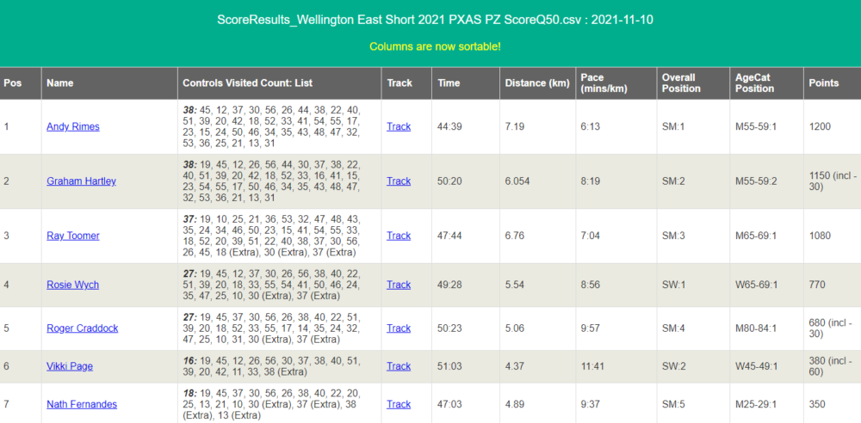The image size is (861, 423).
Task: Select time value 47:03
Action: pos(449,404)
